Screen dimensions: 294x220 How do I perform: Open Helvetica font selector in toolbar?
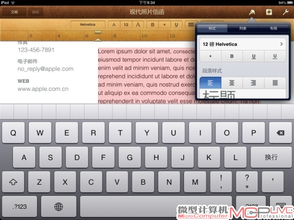[88, 25]
